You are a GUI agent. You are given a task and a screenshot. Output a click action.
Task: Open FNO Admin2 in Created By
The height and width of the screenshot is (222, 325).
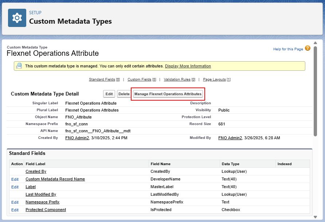77,138
